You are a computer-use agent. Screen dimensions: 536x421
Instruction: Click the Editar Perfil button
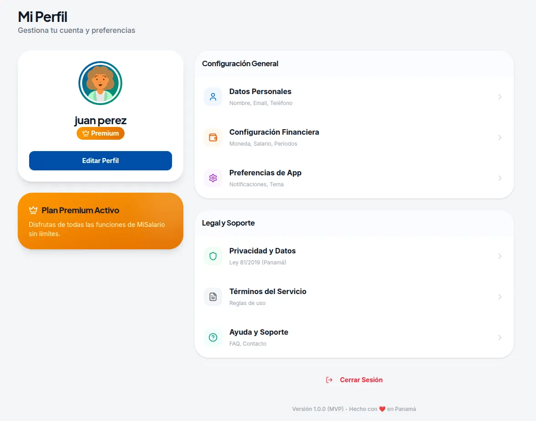[100, 161]
